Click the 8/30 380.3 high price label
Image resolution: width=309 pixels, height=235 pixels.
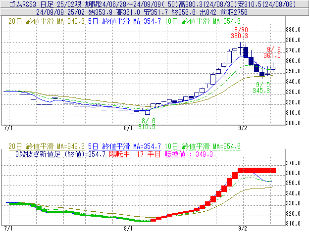pos(240,33)
